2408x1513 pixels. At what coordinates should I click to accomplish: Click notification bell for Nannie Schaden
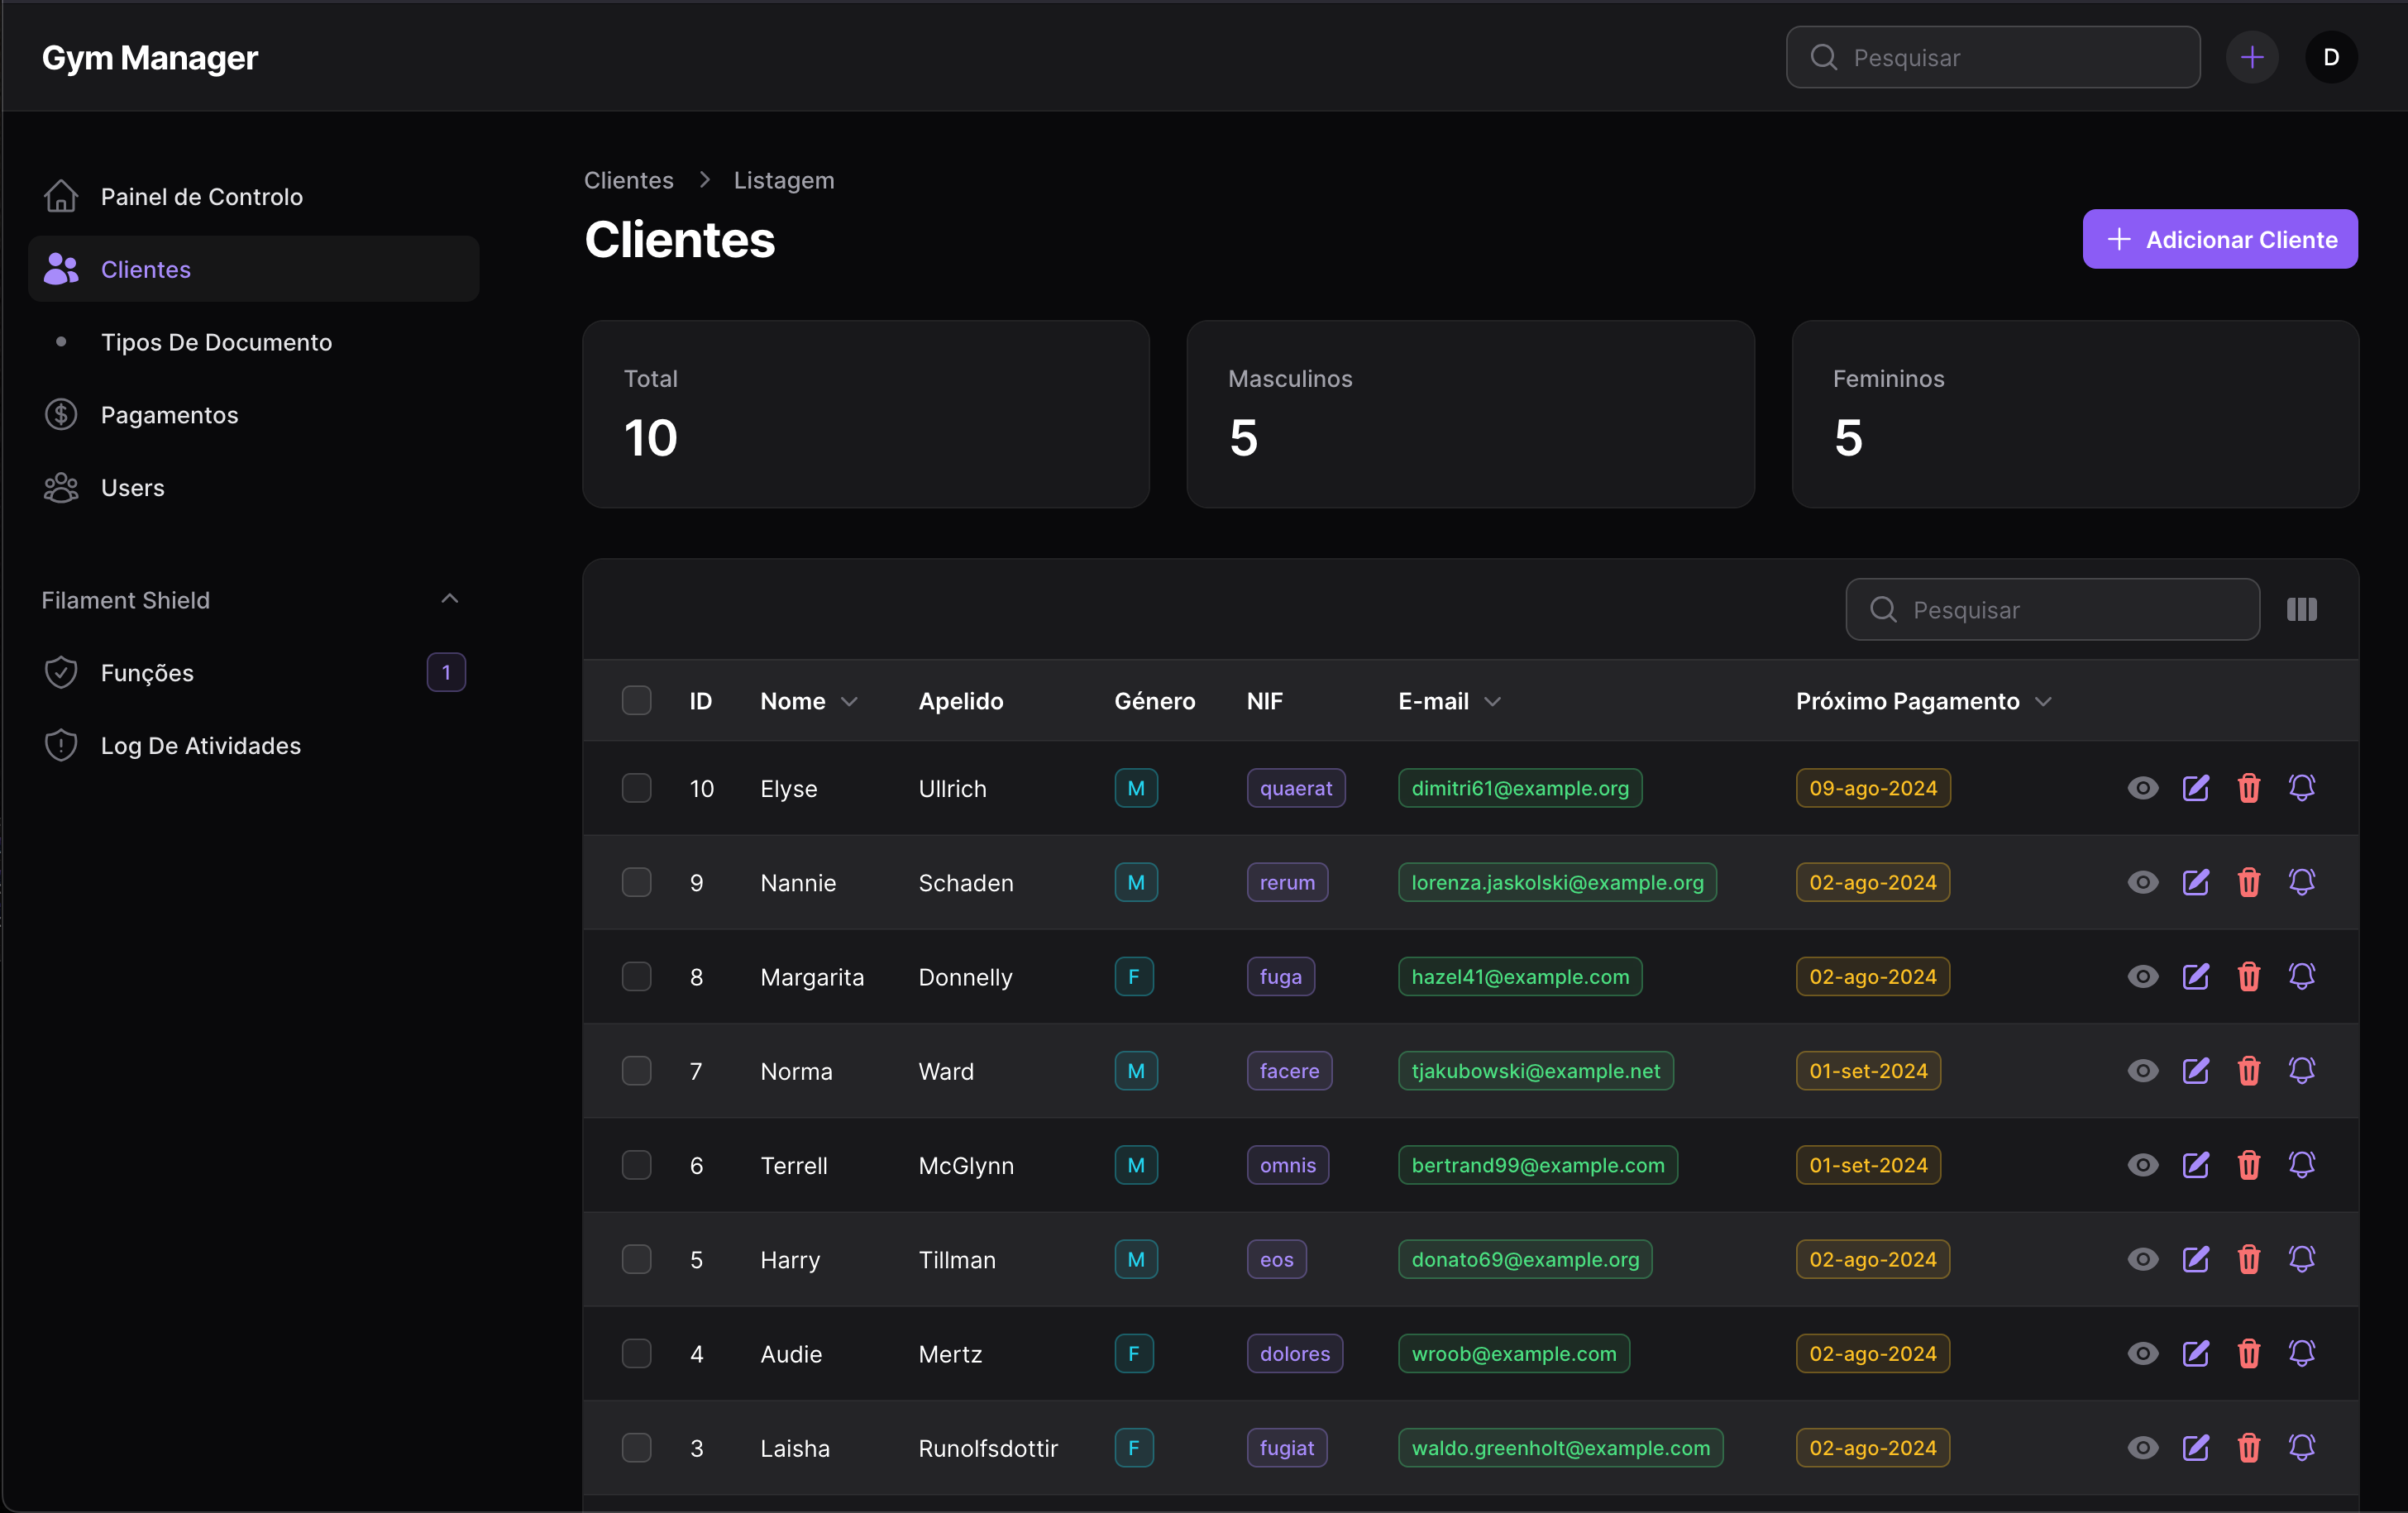click(x=2302, y=882)
